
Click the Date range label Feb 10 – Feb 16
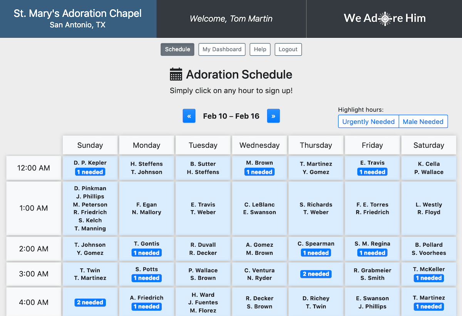(231, 116)
